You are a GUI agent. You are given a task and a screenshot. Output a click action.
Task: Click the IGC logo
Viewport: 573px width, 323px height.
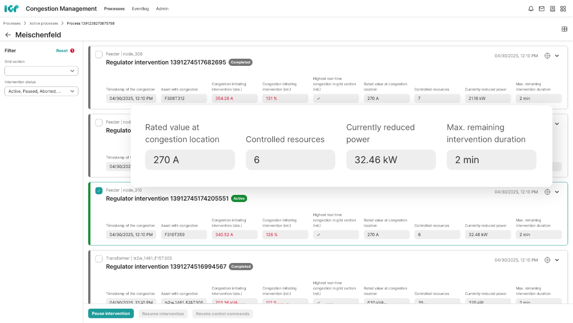(11, 9)
